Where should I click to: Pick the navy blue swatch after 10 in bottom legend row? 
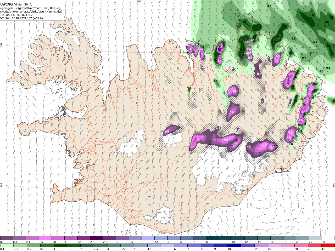(234, 246)
